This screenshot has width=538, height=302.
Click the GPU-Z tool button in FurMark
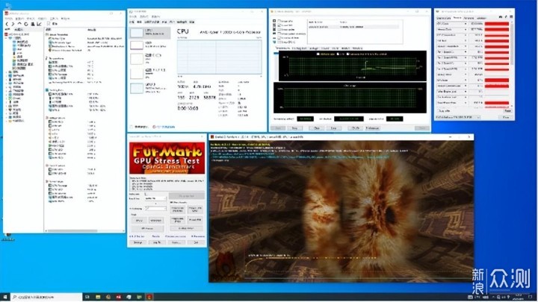(x=139, y=220)
